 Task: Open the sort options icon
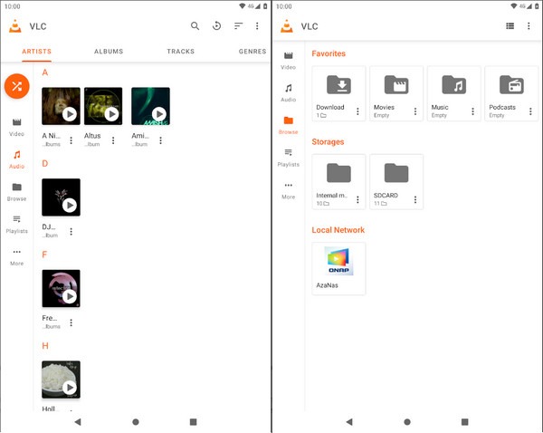[238, 26]
